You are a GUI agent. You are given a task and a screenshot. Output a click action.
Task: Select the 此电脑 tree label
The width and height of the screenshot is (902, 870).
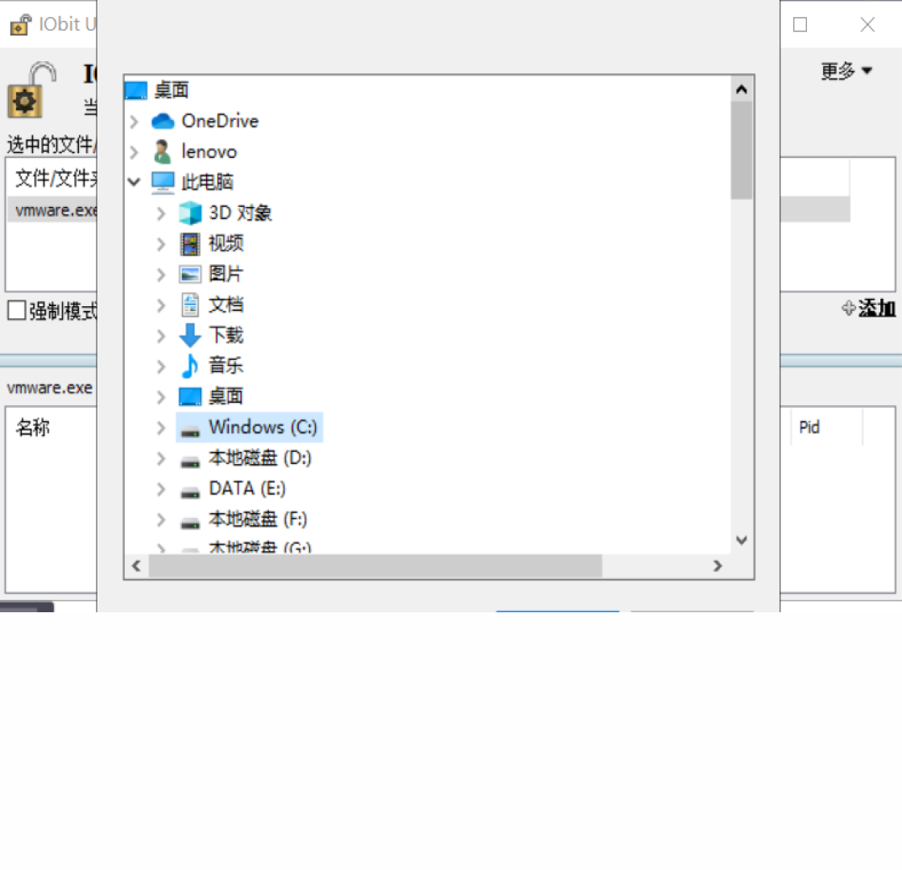208,182
